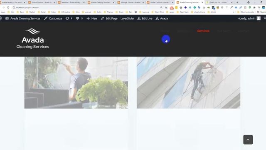Click the green shield extension icon
Viewport: 266px width, 150px height.
250,7
